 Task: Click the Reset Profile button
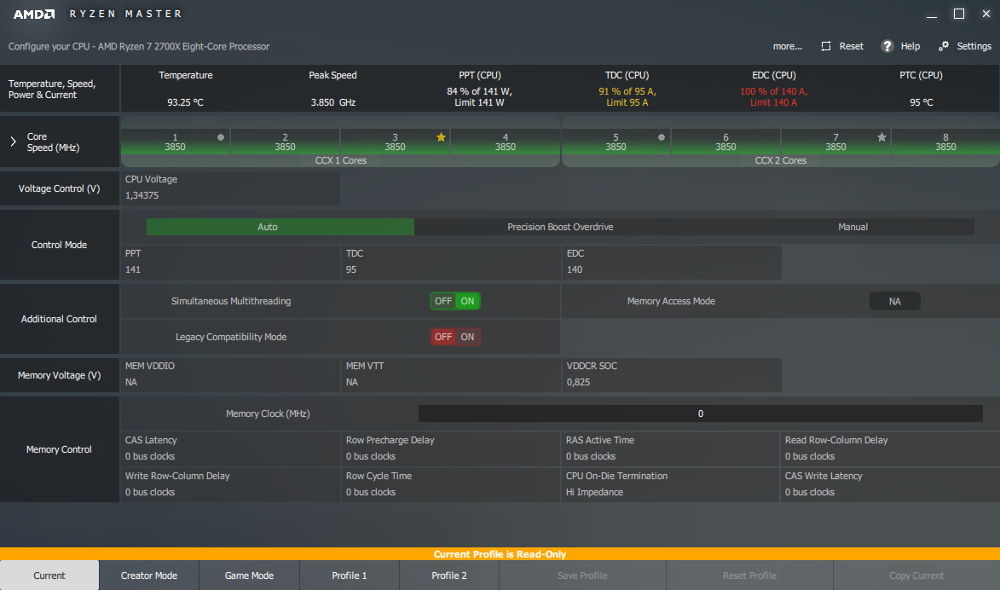point(749,576)
